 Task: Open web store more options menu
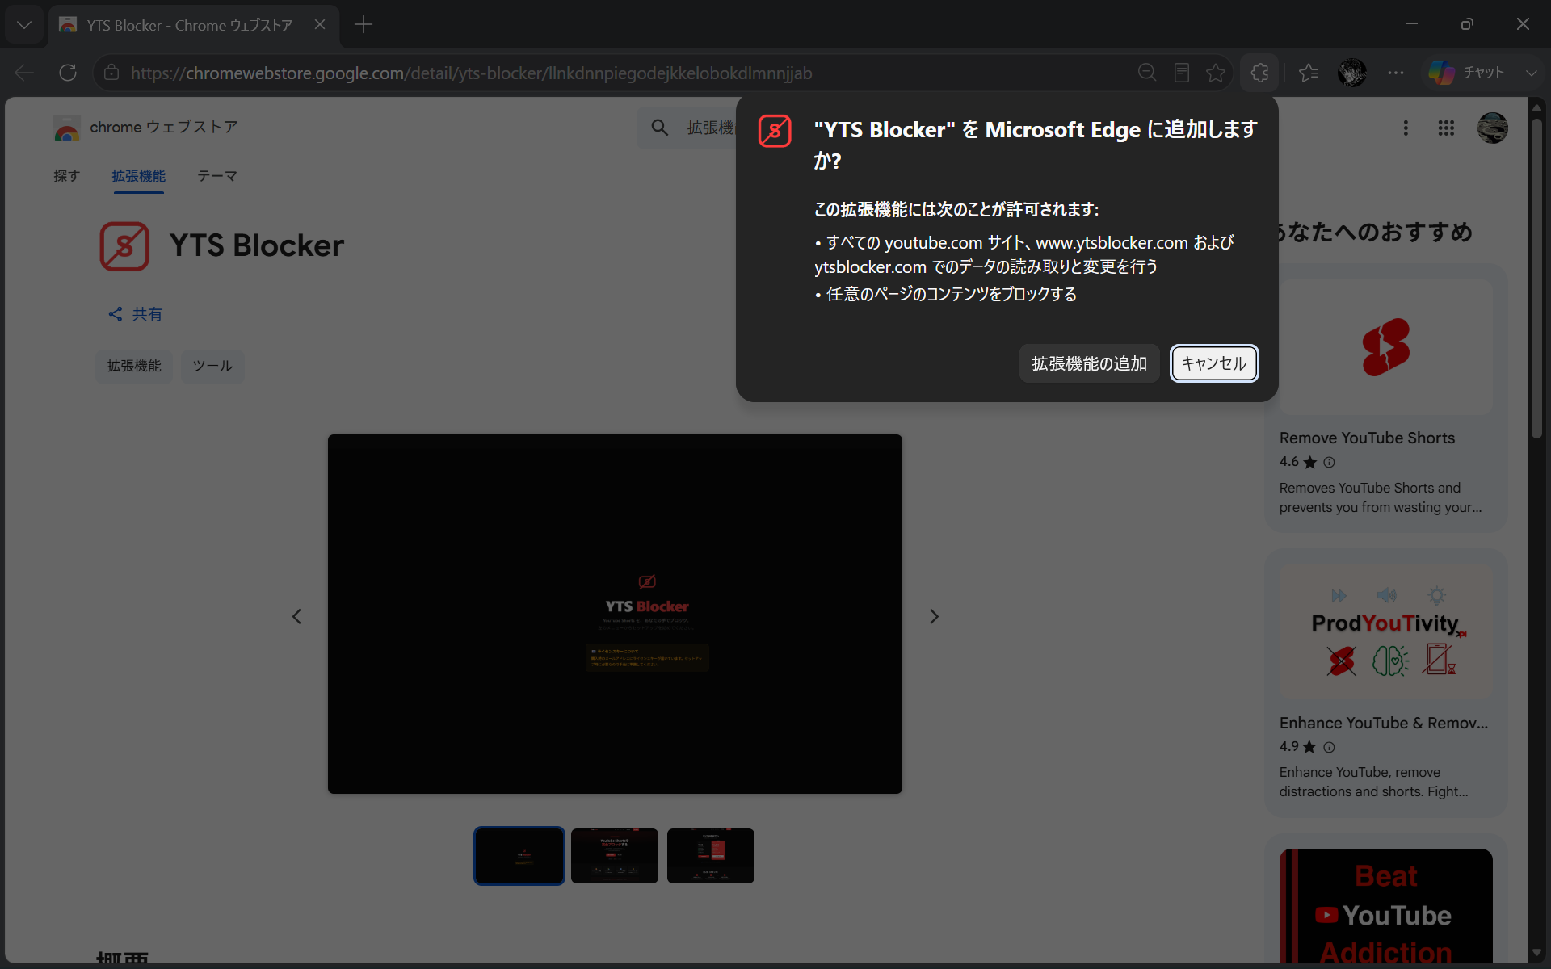click(x=1406, y=128)
